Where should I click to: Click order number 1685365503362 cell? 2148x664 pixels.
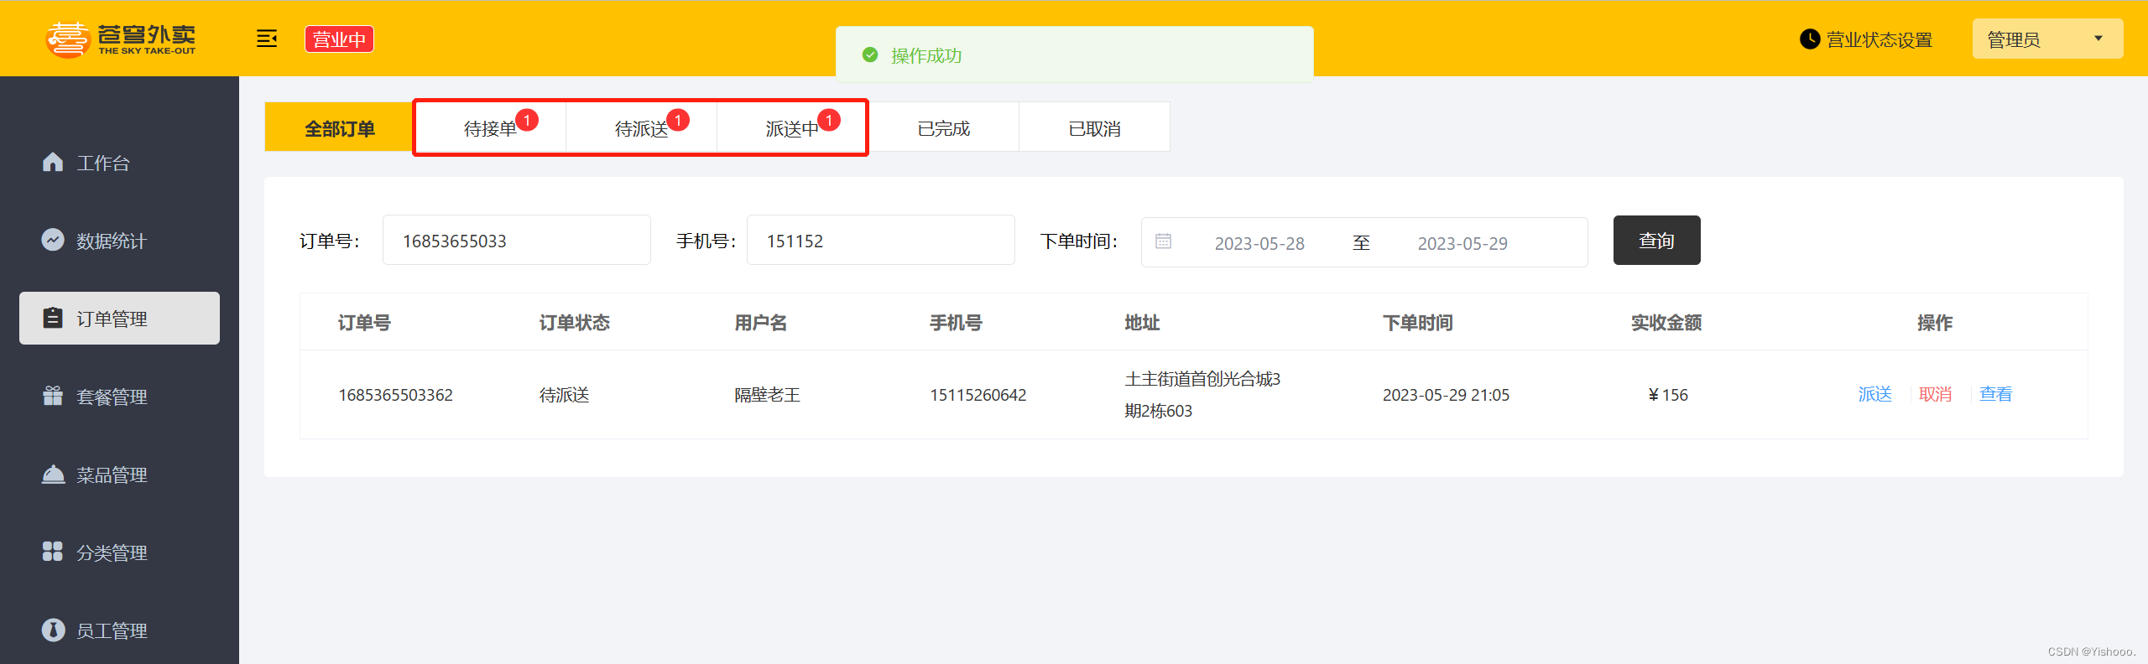pos(395,395)
